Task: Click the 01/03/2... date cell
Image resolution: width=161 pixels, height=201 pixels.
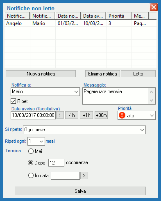Action: pyautogui.click(x=68, y=23)
